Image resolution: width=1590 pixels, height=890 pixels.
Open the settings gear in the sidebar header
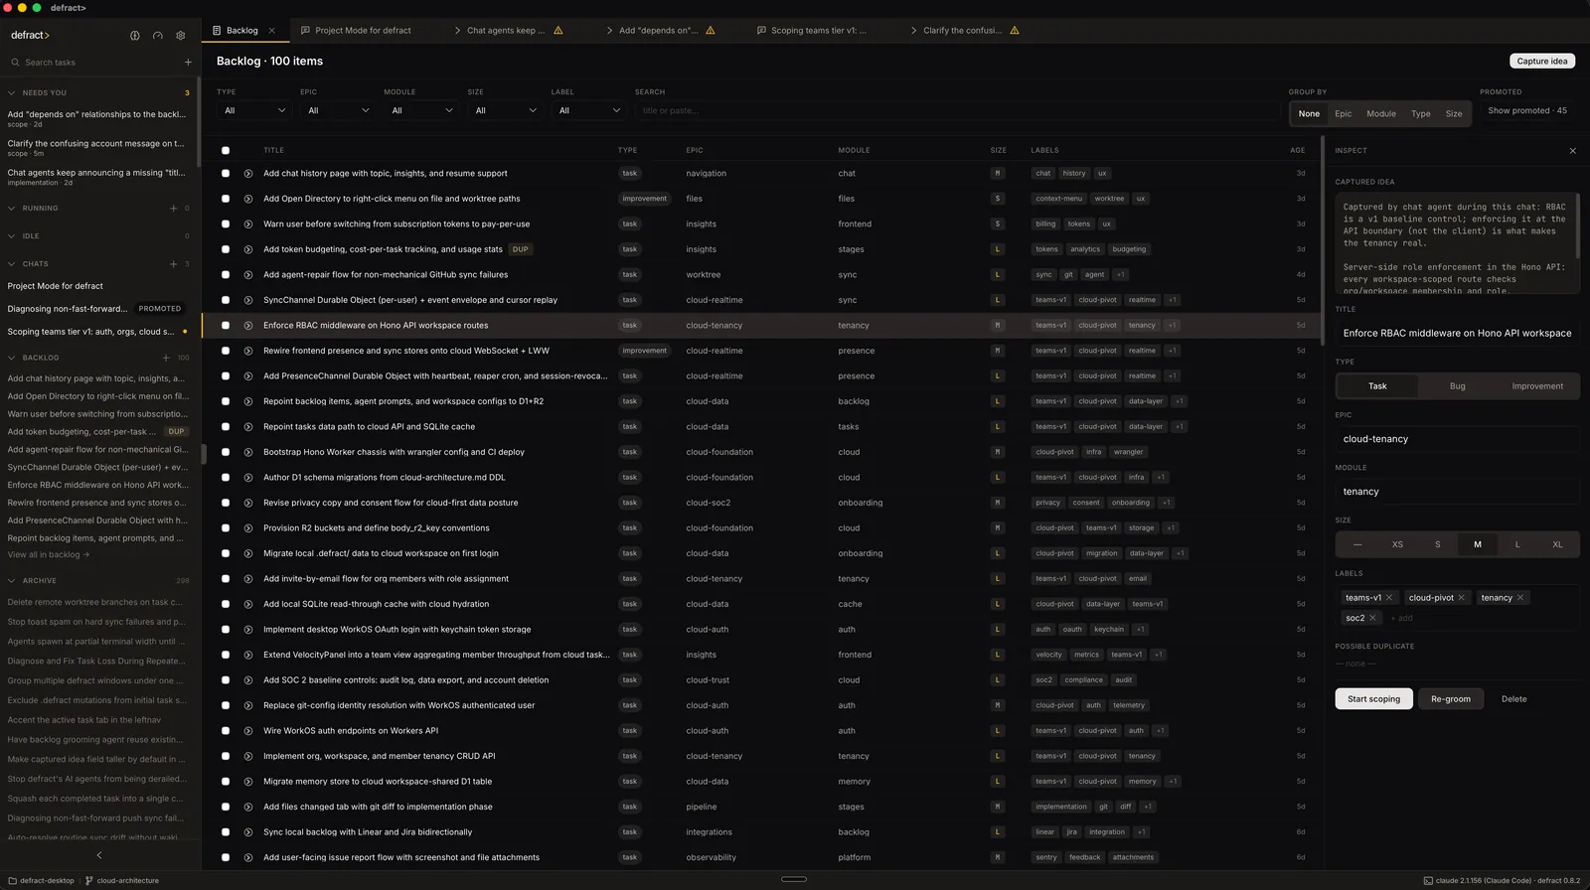point(180,35)
